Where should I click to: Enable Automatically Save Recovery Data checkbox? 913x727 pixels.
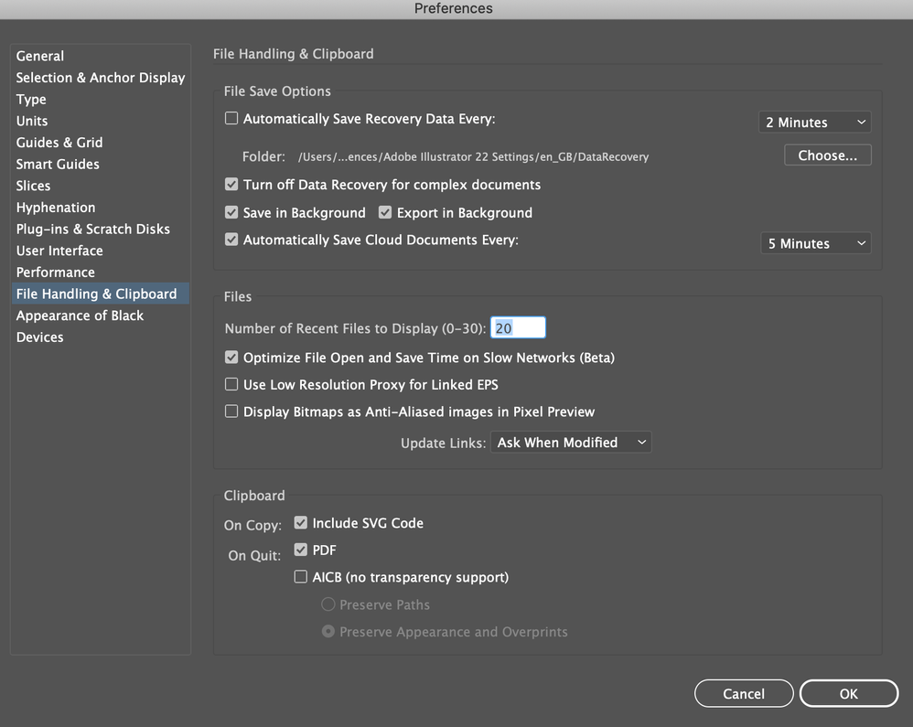pyautogui.click(x=231, y=119)
